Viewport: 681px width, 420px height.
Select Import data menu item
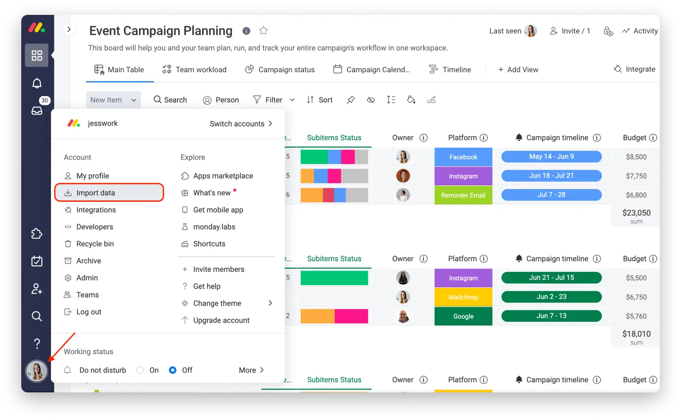109,193
